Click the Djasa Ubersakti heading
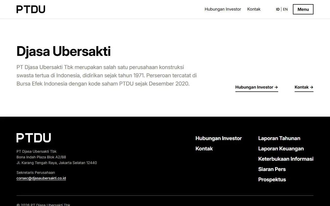 point(63,51)
